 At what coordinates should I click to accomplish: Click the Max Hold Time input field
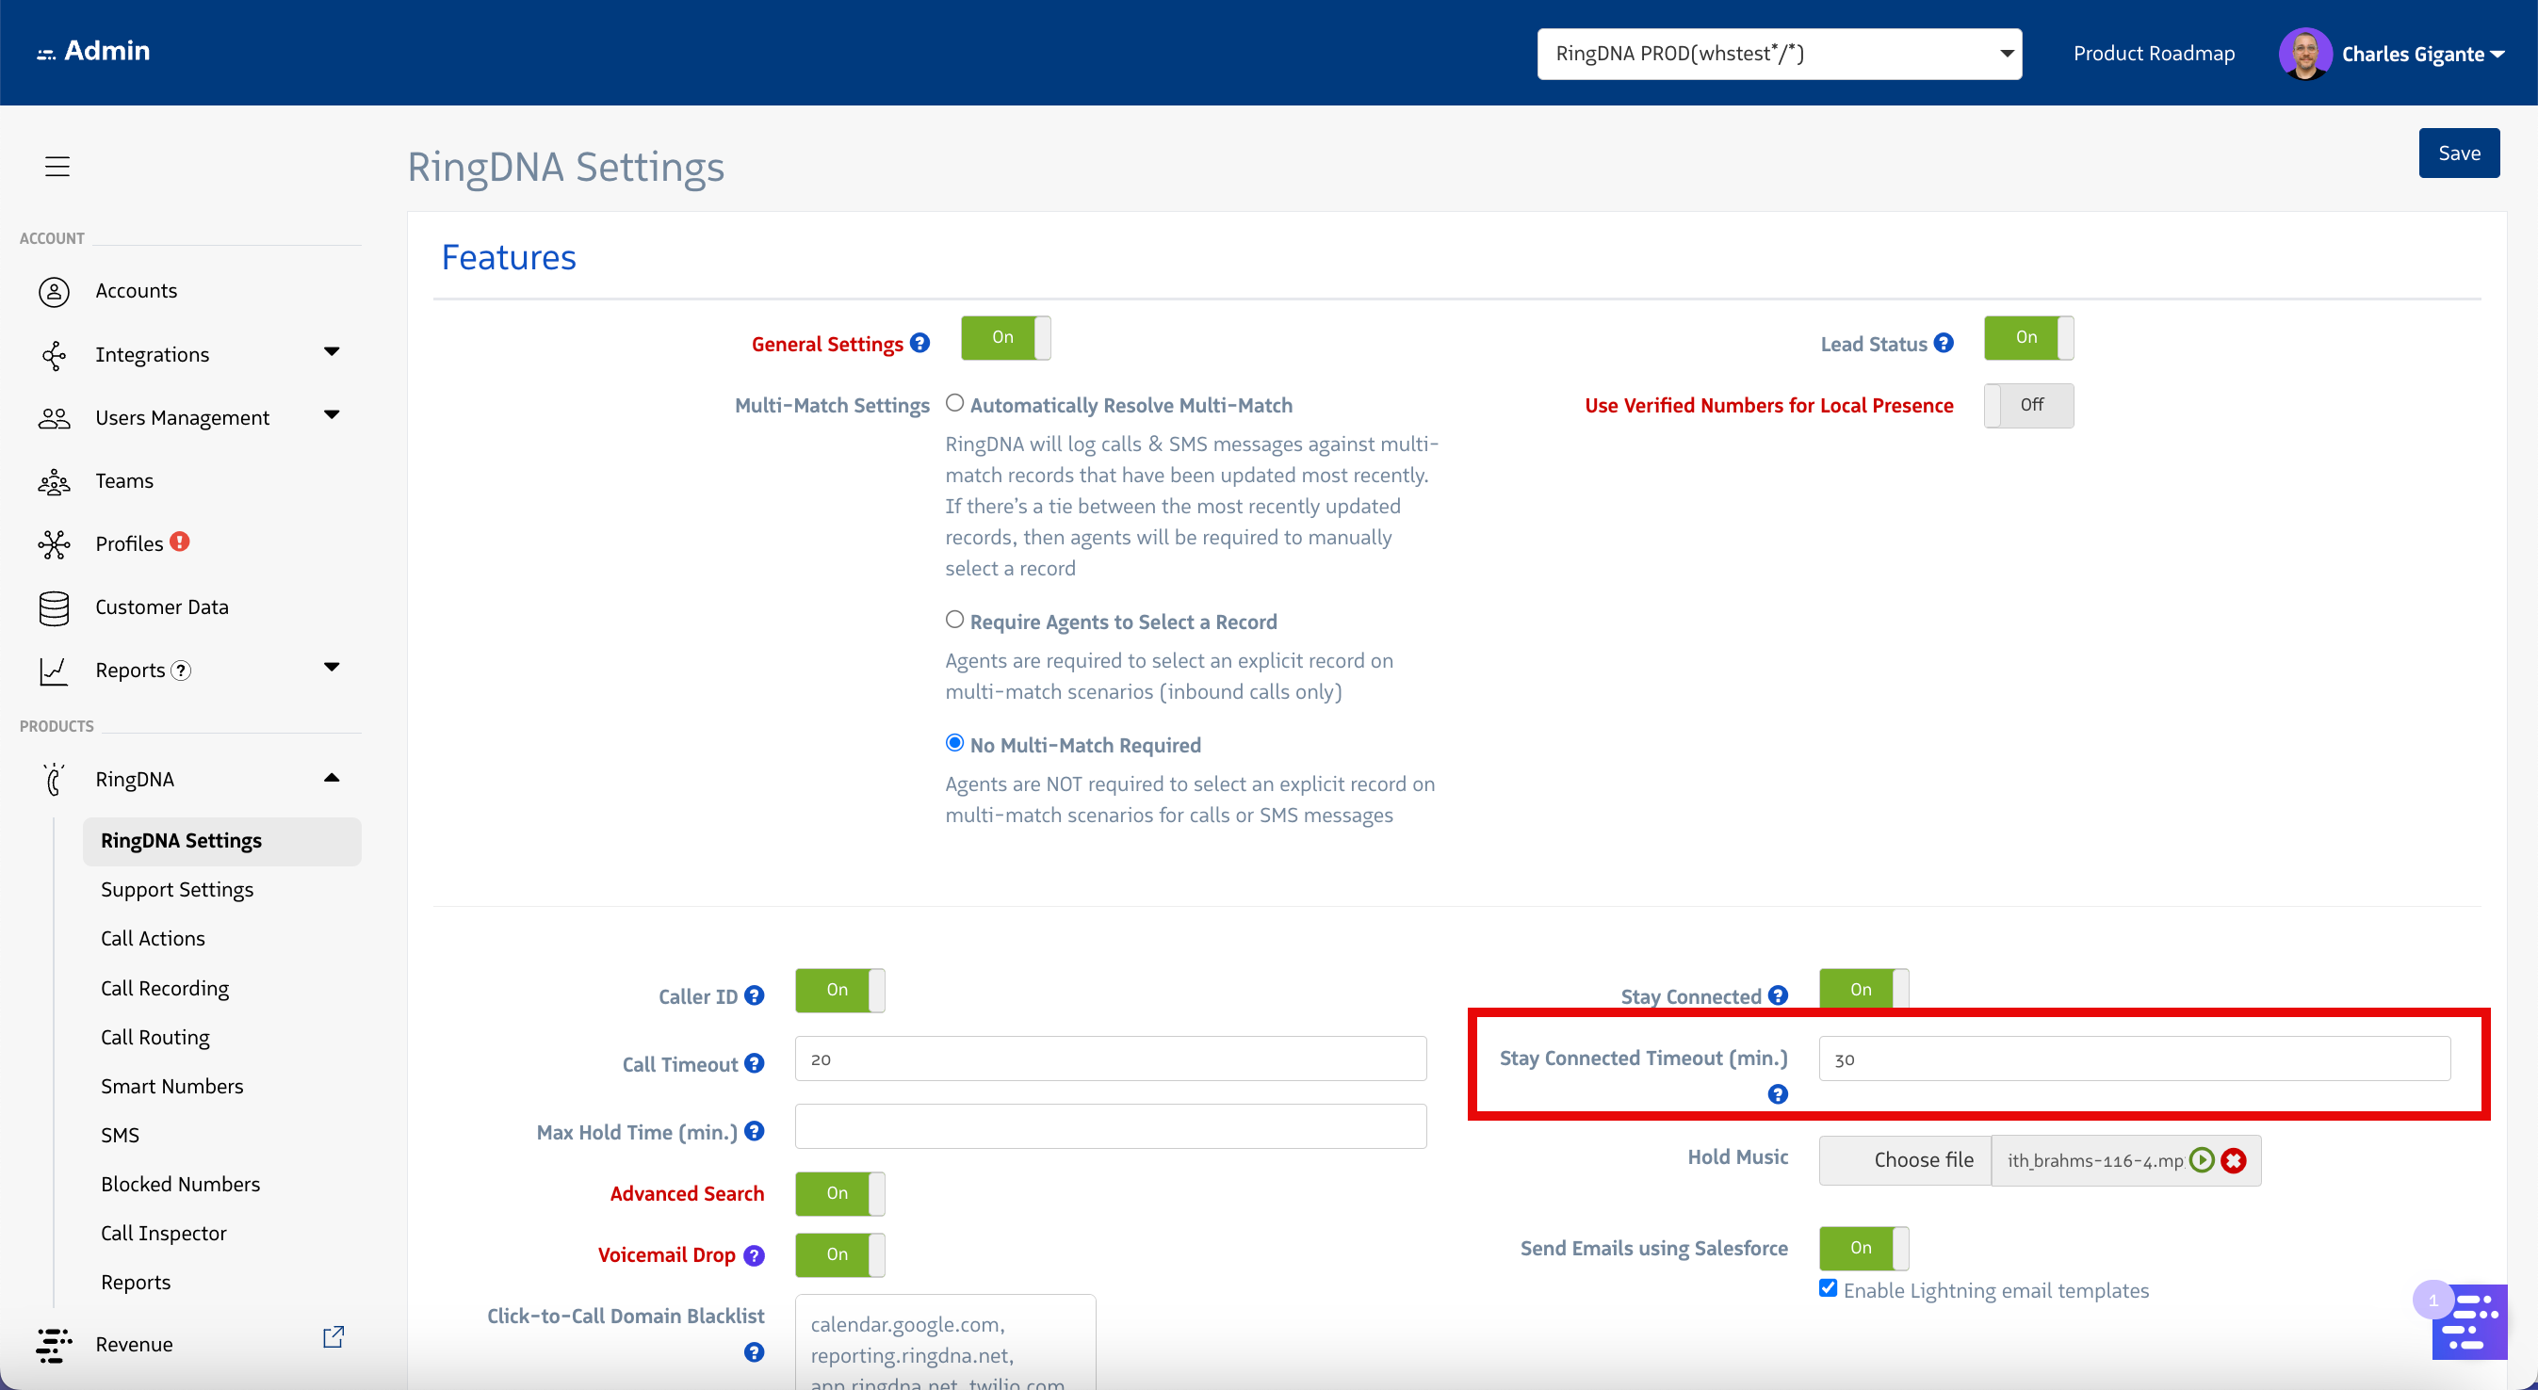pyautogui.click(x=1110, y=1126)
